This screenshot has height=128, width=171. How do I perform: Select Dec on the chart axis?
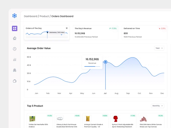[x=162, y=93]
